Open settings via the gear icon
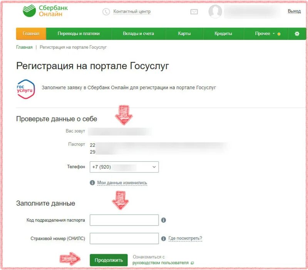This screenshot has width=308, height=270. (x=297, y=34)
